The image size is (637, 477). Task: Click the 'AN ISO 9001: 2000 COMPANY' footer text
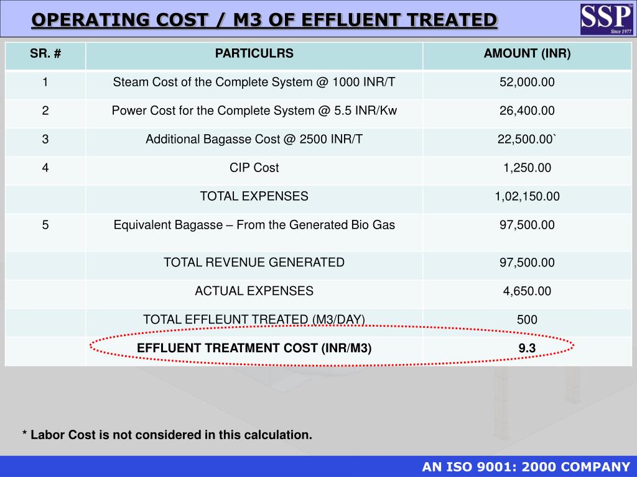(526, 467)
